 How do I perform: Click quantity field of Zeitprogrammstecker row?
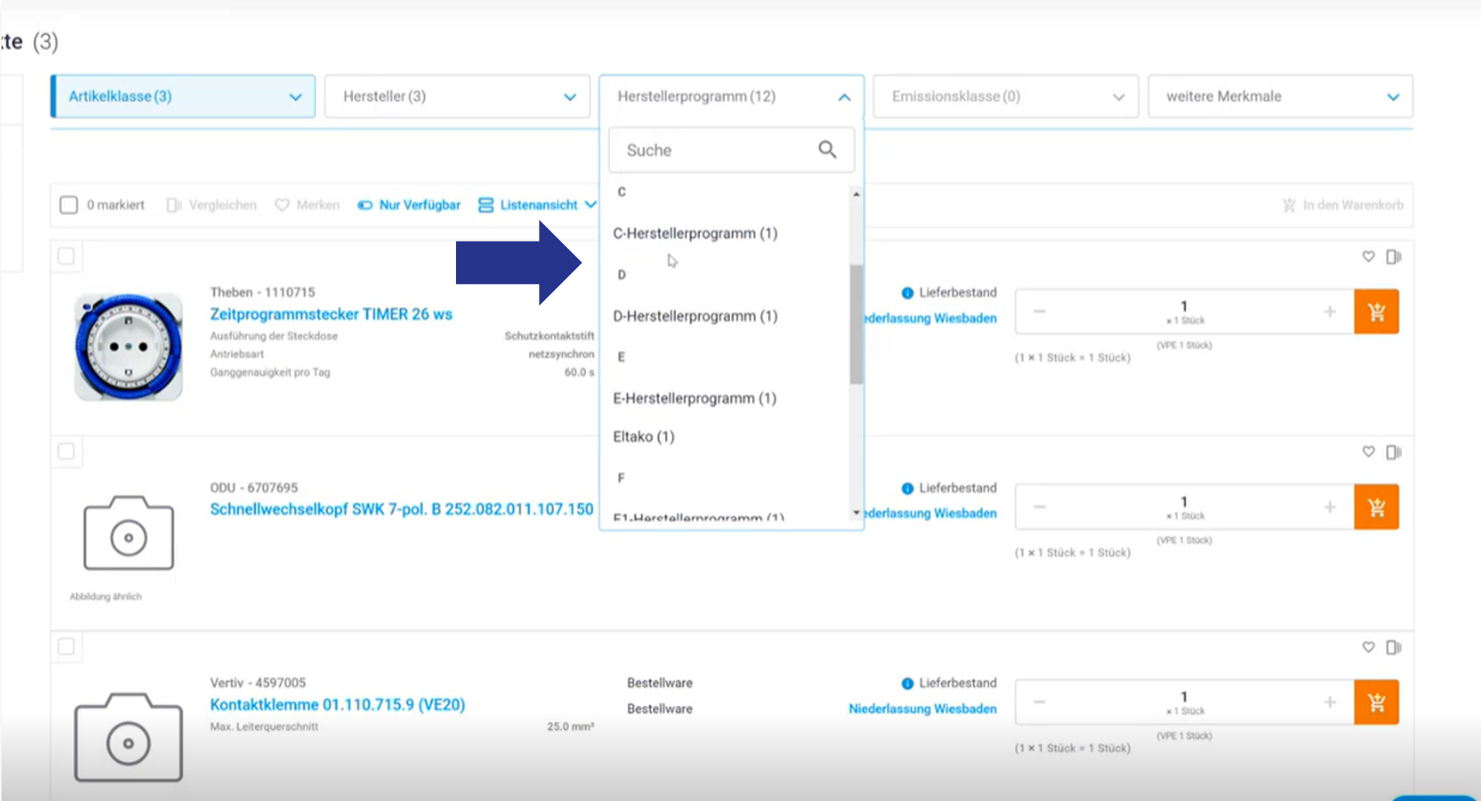click(1184, 311)
